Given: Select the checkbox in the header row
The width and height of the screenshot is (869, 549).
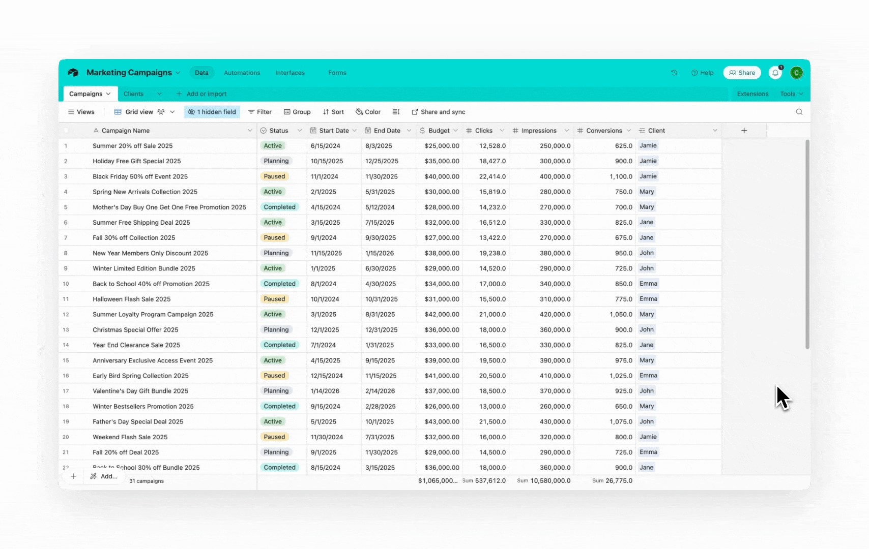Looking at the screenshot, I should click(66, 130).
